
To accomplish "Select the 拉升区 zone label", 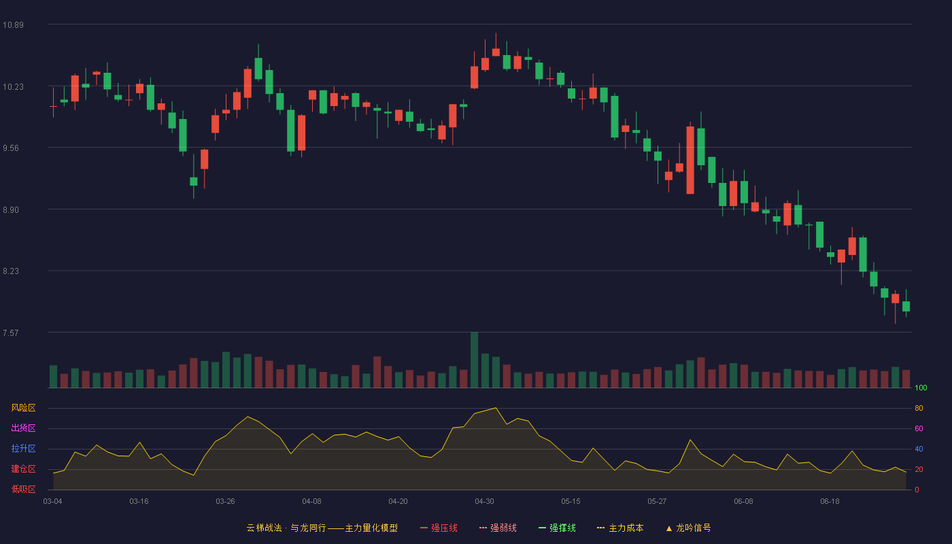I will (24, 449).
